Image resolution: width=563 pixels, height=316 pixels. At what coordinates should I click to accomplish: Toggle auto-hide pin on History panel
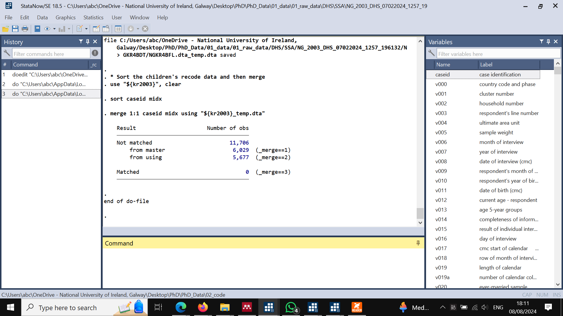click(88, 42)
